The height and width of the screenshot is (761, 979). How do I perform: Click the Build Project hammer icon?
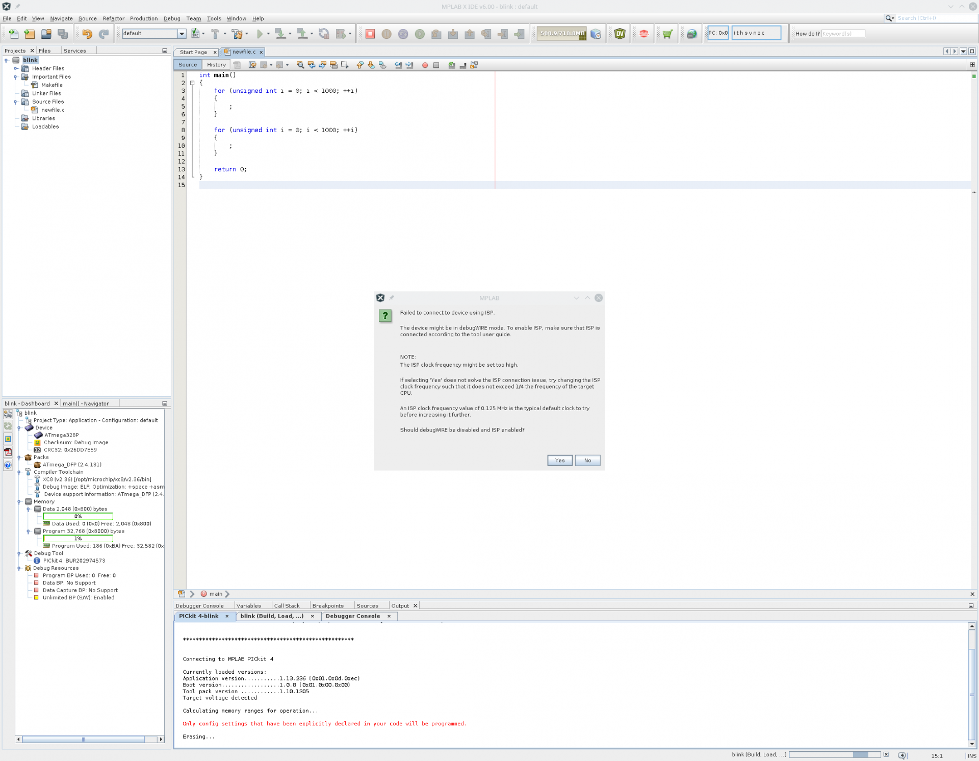(x=215, y=34)
